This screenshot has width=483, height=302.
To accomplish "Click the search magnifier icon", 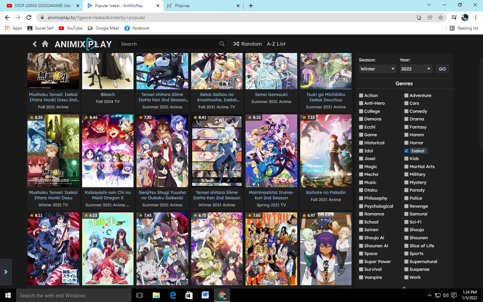I will click(x=222, y=44).
